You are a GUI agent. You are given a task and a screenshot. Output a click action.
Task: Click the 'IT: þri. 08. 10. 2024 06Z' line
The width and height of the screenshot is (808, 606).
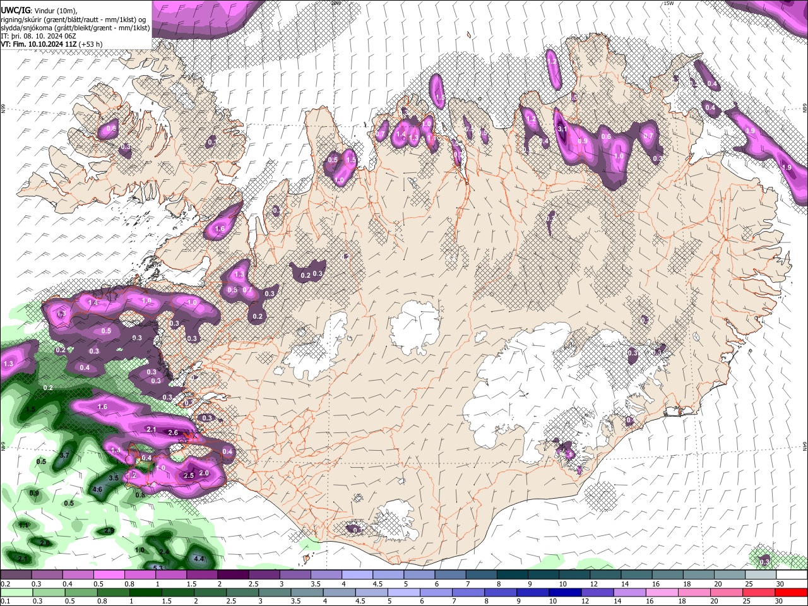[x=39, y=36]
